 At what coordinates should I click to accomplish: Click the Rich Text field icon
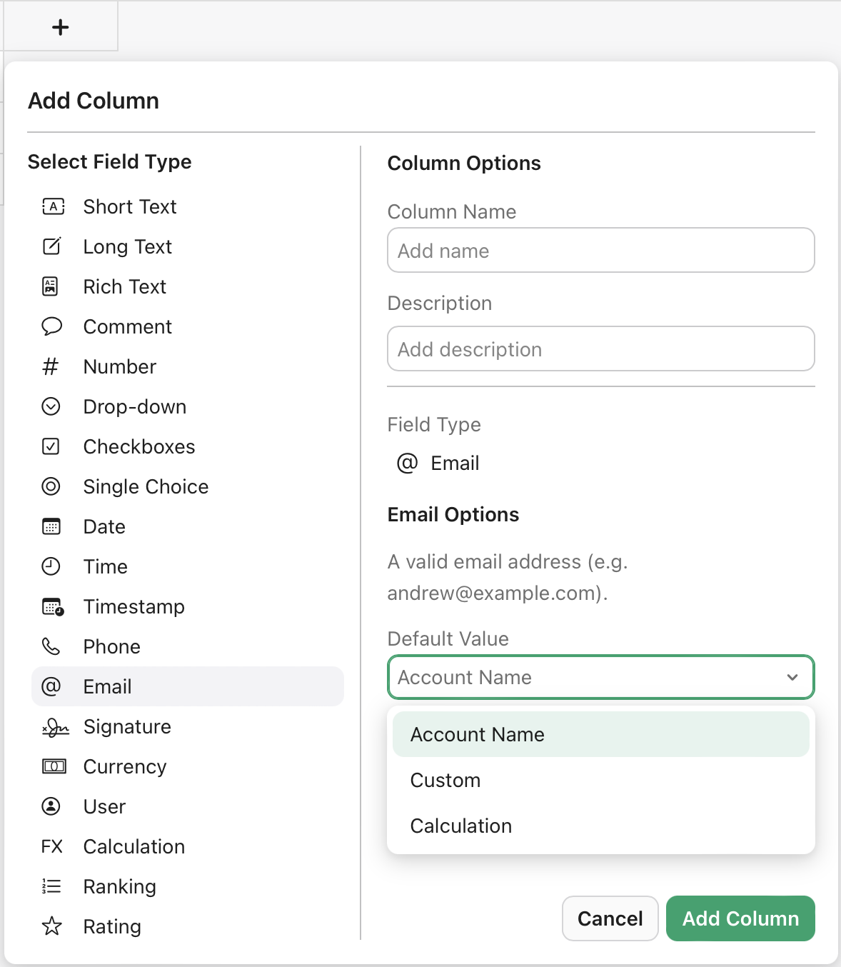click(x=52, y=286)
